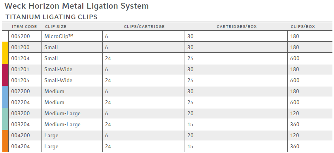334x153 pixels.
Task: Click the CARTRIDGES/BOX column header
Action: 237,27
